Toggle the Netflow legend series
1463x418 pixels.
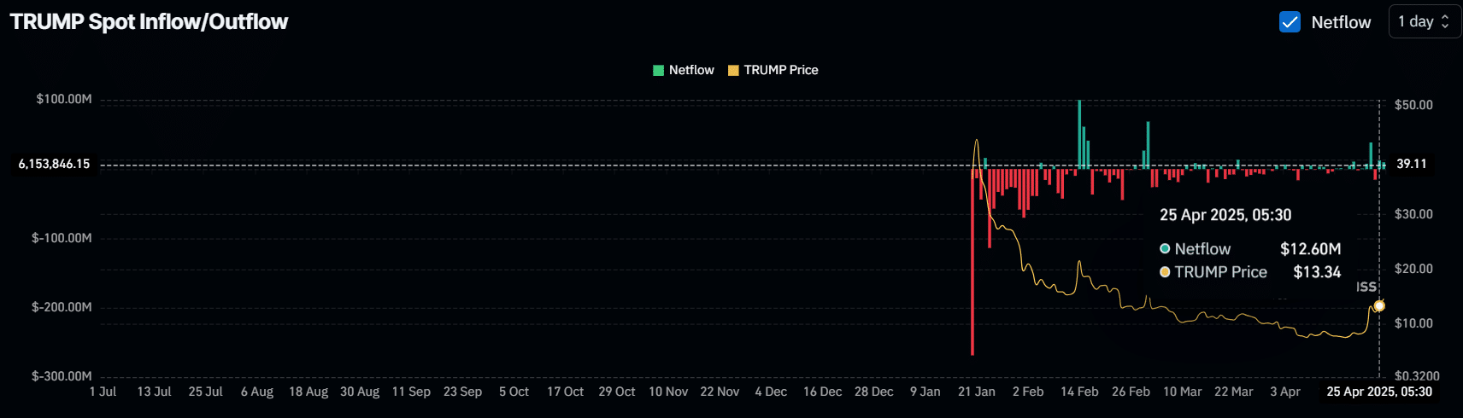click(683, 70)
